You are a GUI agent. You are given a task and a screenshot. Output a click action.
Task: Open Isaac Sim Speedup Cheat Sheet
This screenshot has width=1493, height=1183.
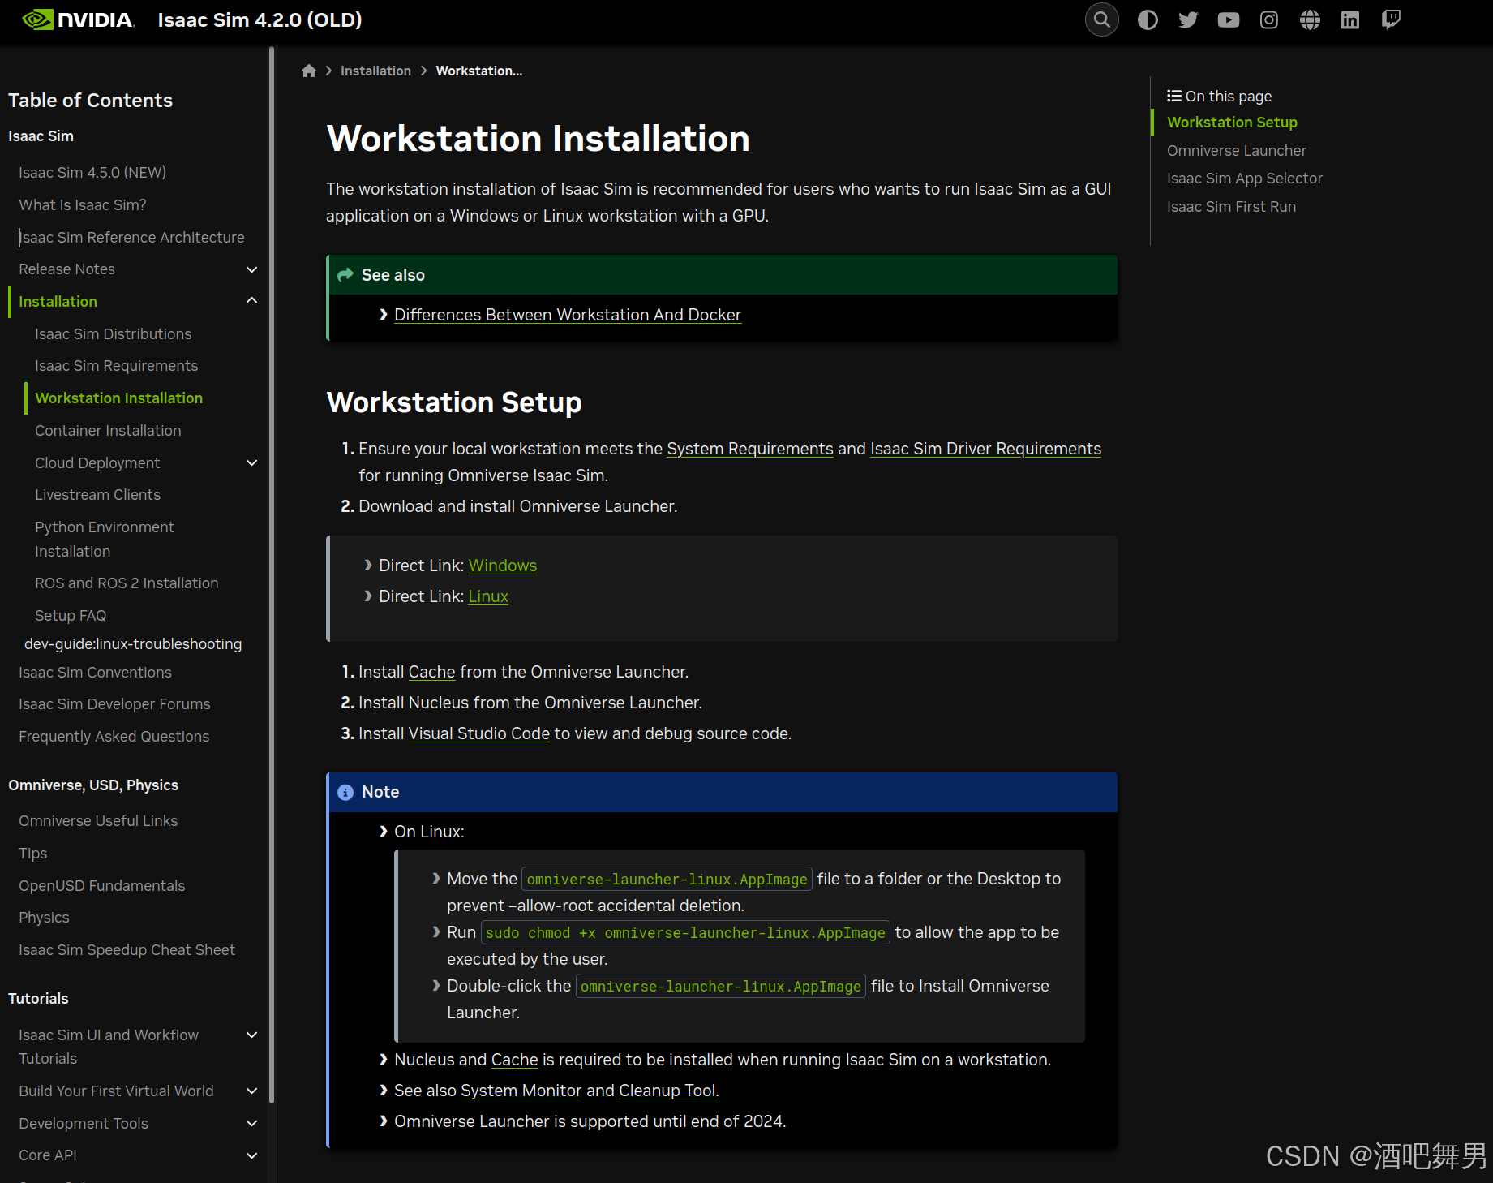(127, 949)
